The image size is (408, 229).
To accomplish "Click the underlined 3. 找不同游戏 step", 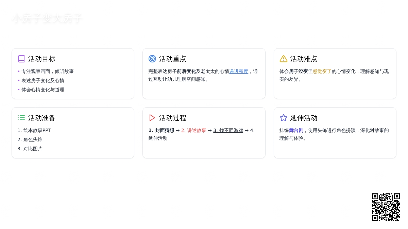I will tap(228, 130).
